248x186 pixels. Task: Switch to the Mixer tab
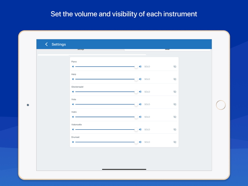[x=167, y=50]
